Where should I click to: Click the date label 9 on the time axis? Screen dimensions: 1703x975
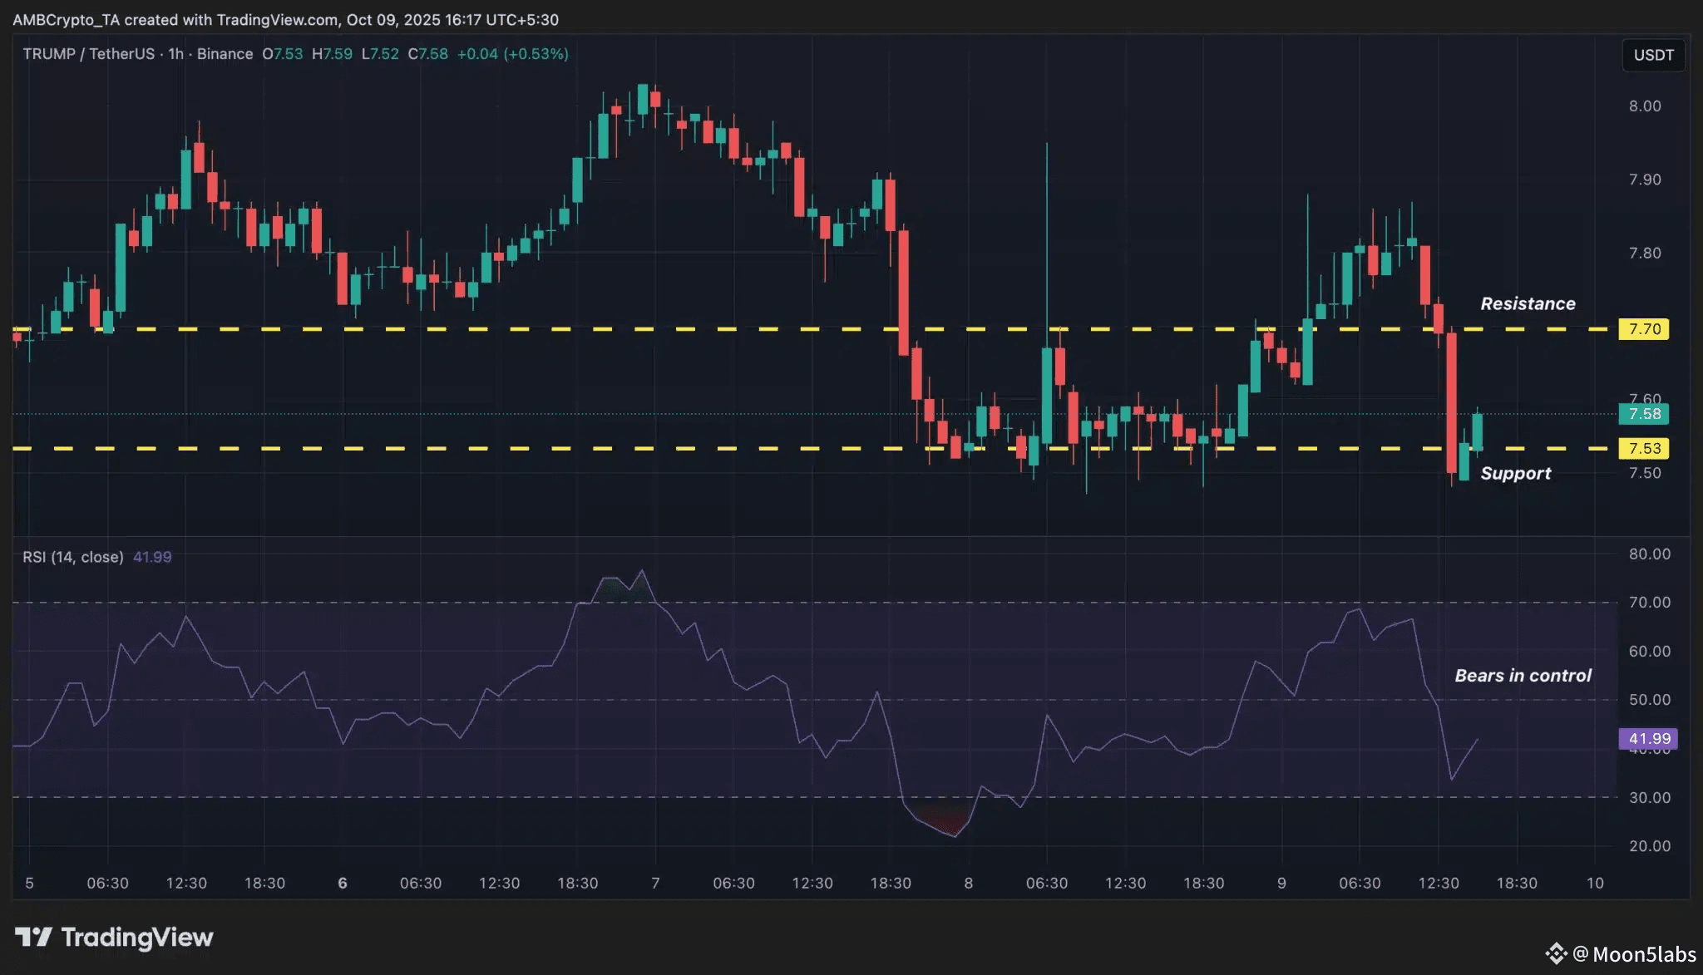(x=1281, y=883)
